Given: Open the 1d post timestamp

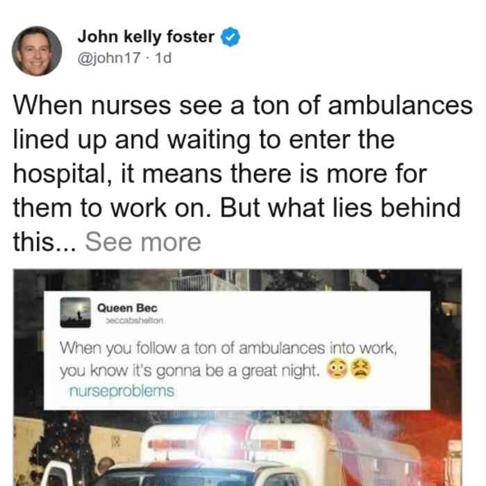Looking at the screenshot, I should tap(163, 58).
